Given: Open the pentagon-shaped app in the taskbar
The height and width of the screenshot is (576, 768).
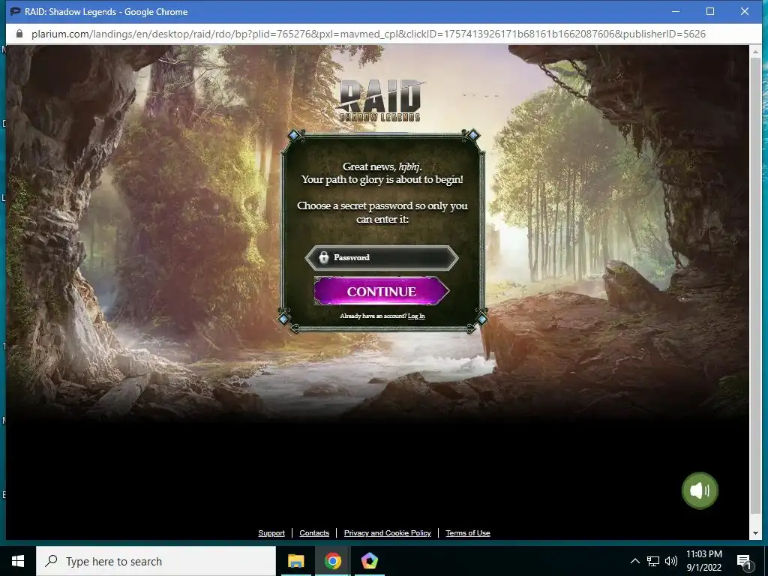Looking at the screenshot, I should pos(369,561).
